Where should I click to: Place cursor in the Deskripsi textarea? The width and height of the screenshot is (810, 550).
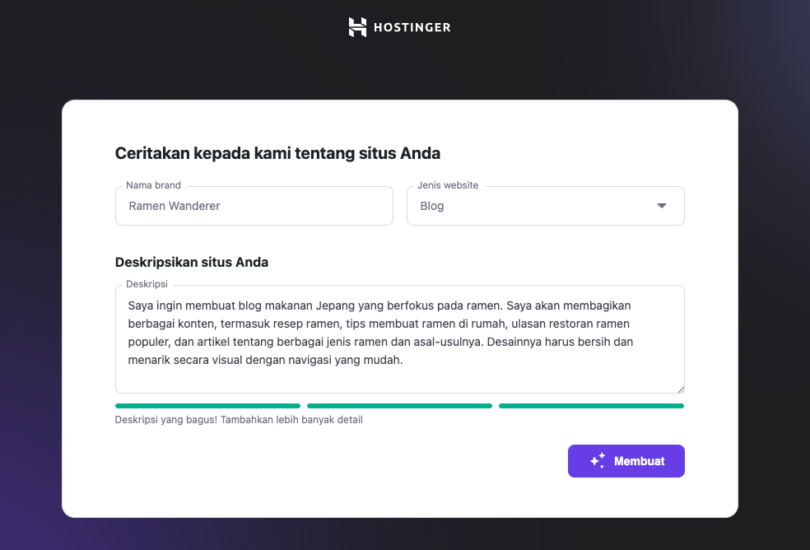click(399, 339)
